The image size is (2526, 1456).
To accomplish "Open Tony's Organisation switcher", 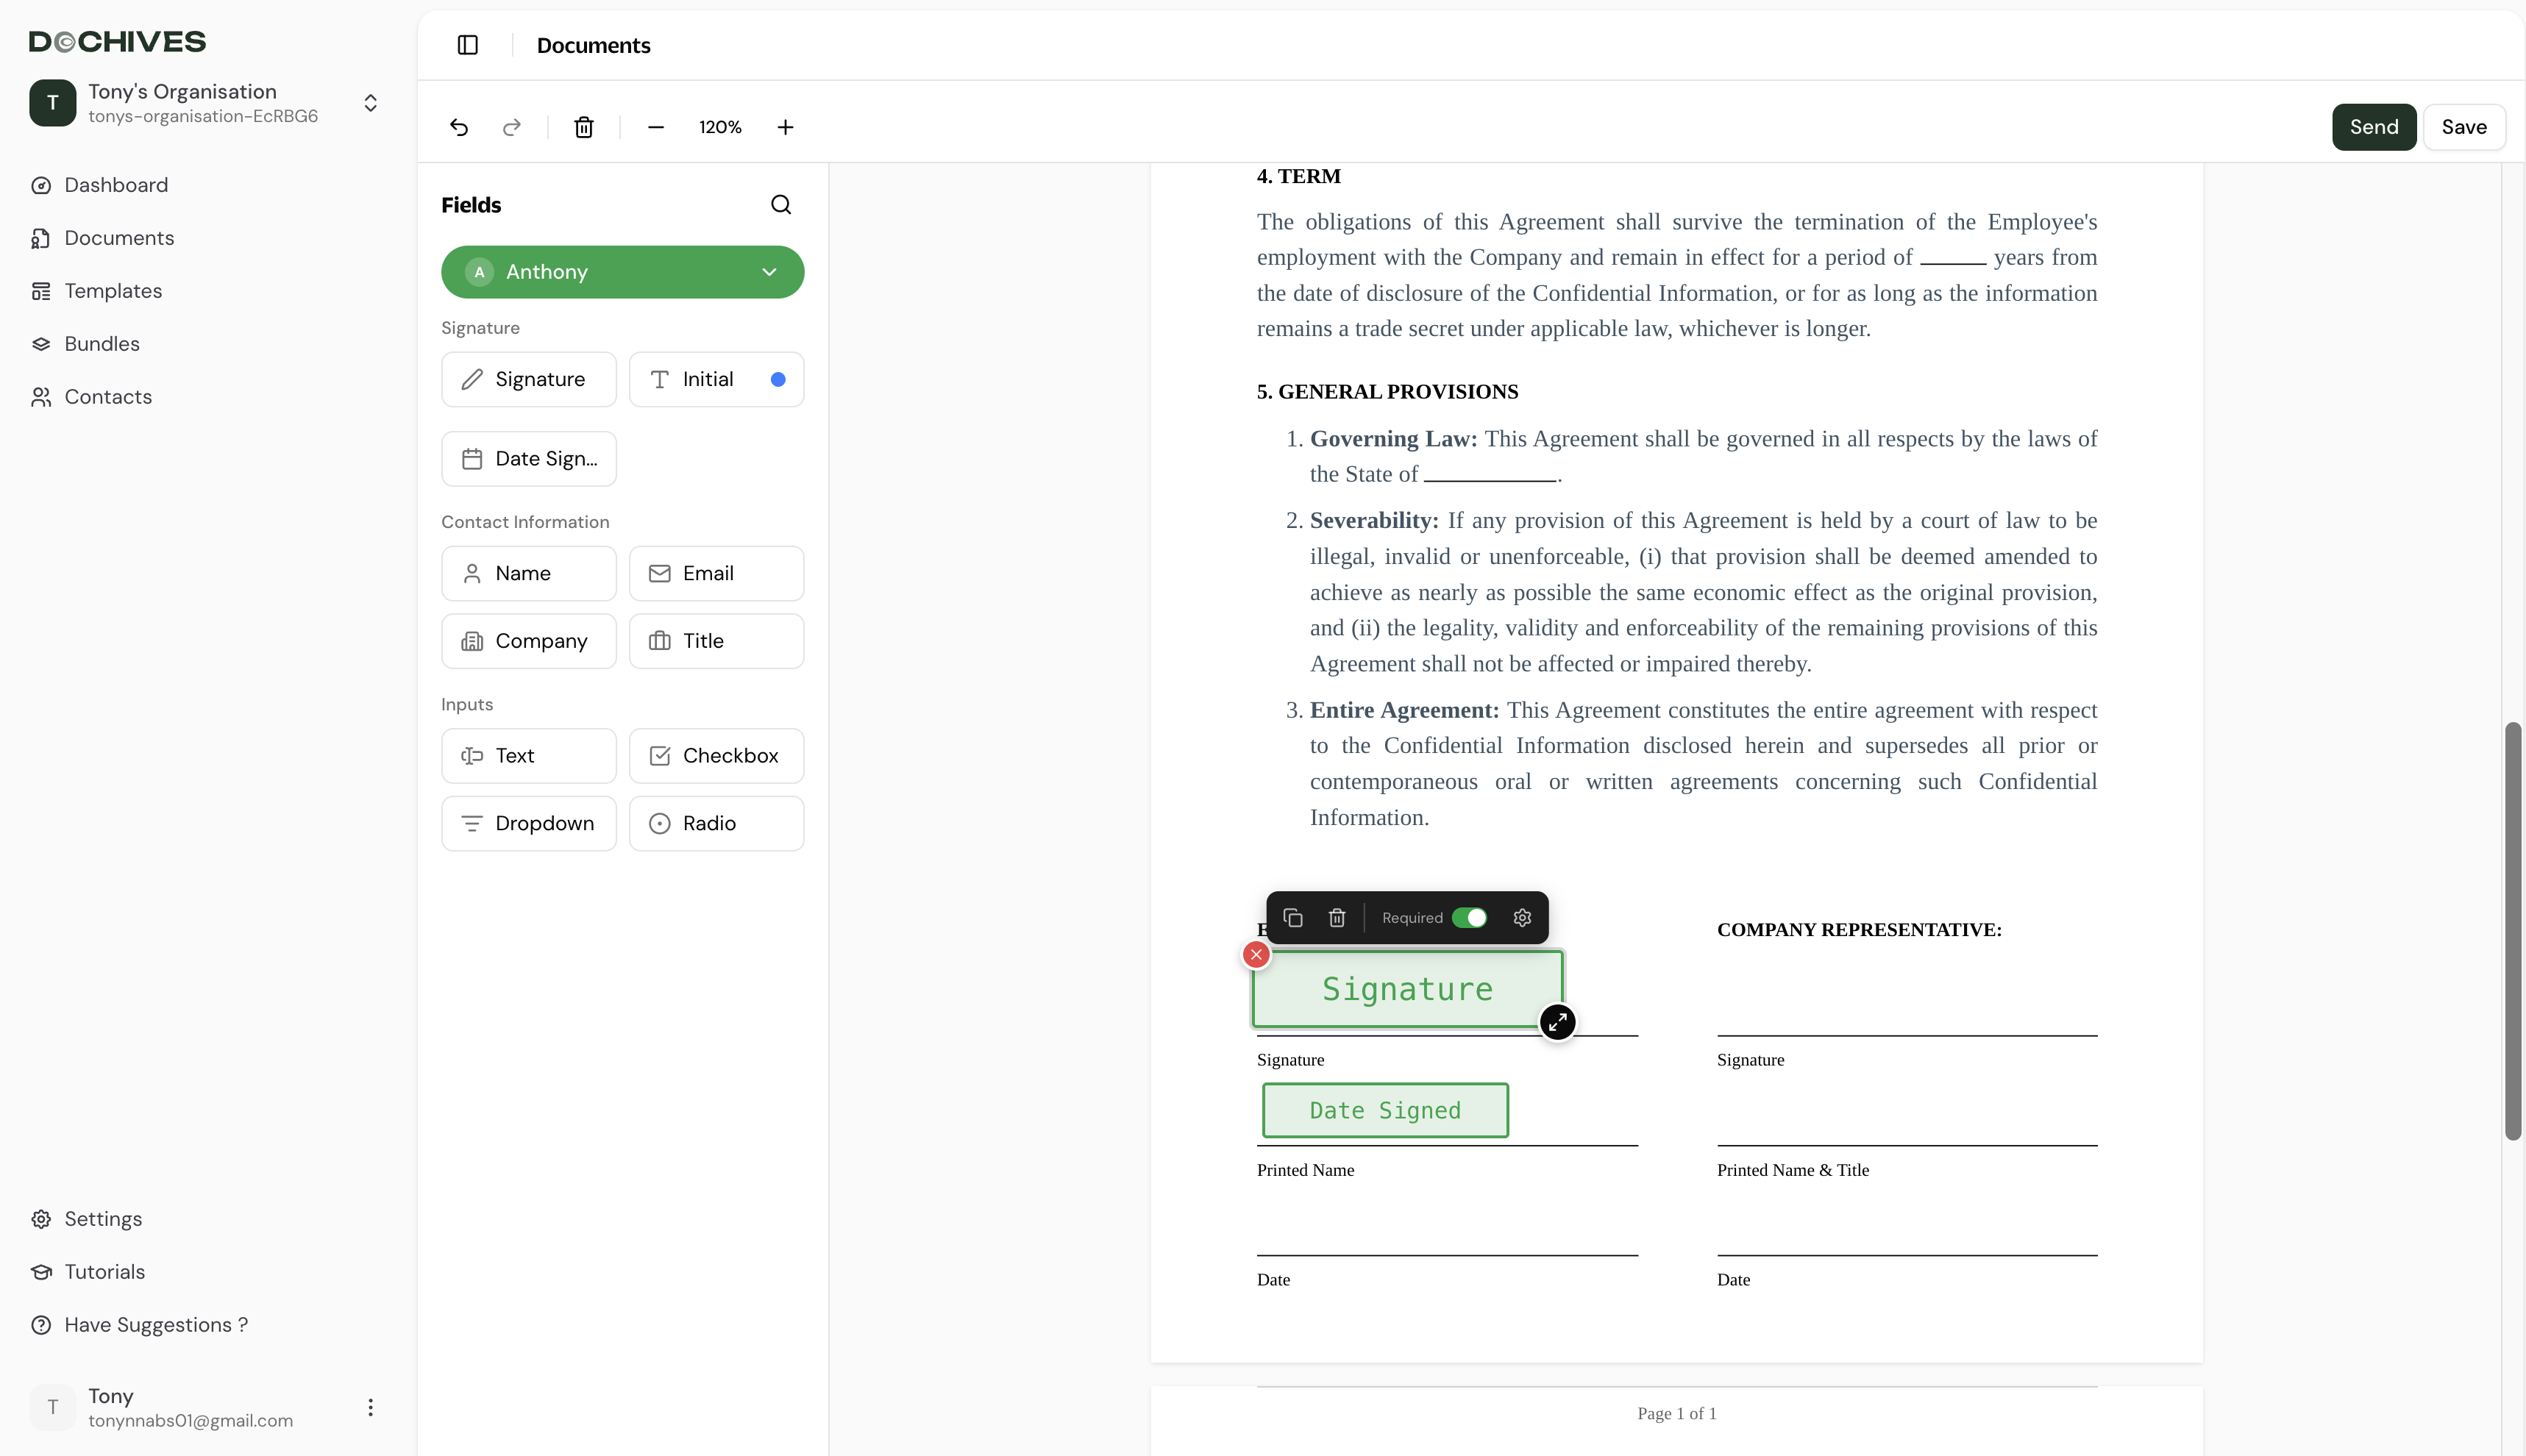I will tap(370, 103).
